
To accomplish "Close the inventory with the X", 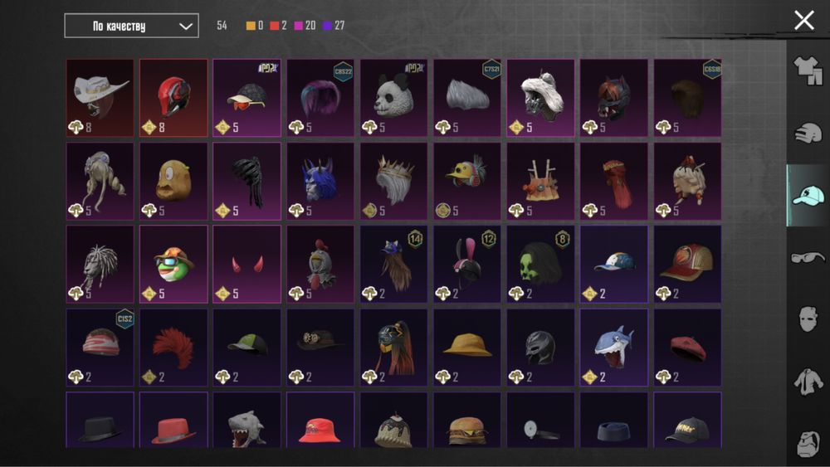I will 803,21.
